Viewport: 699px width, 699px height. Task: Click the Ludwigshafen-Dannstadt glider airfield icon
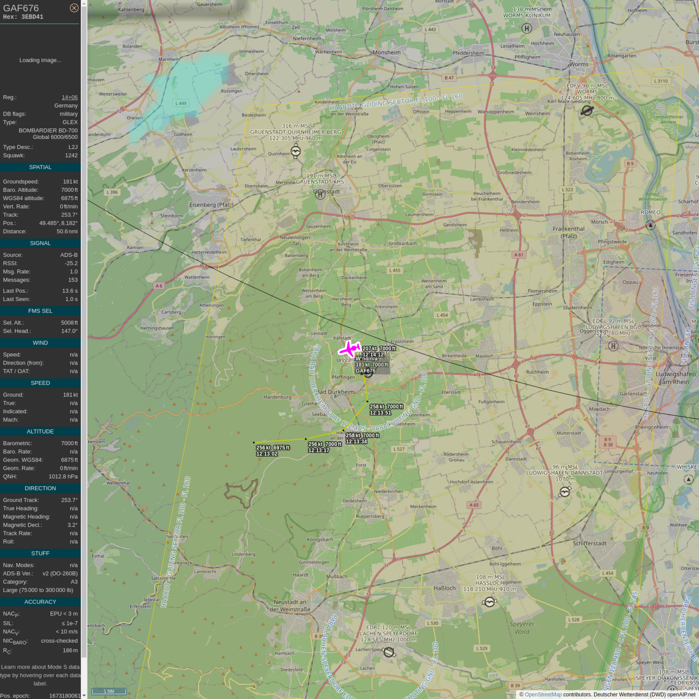coord(565,492)
